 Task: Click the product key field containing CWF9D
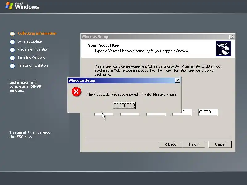pos(208,112)
